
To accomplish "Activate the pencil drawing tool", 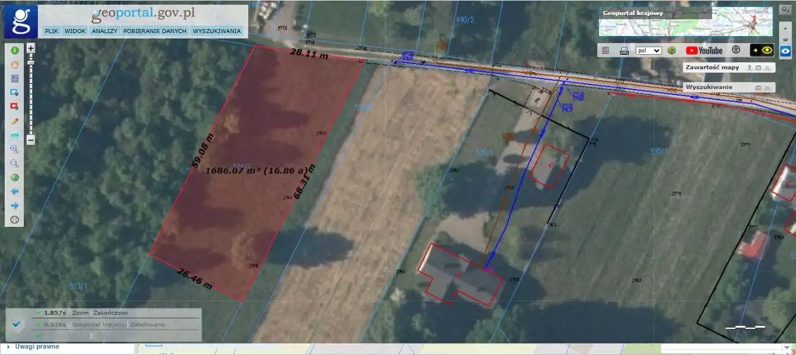I will (14, 121).
